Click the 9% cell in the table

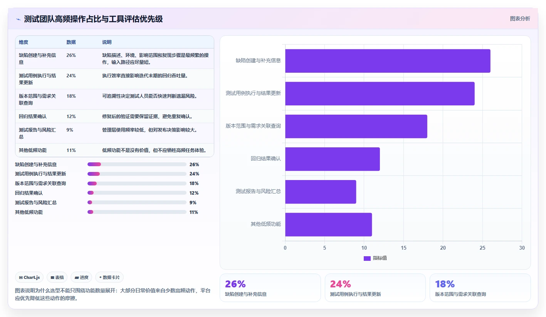pyautogui.click(x=70, y=130)
